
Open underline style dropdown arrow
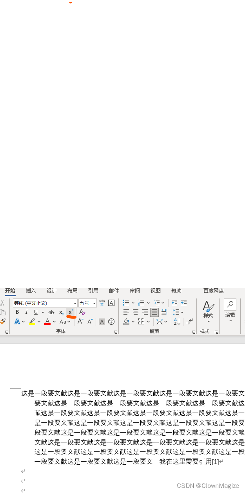coord(43,312)
